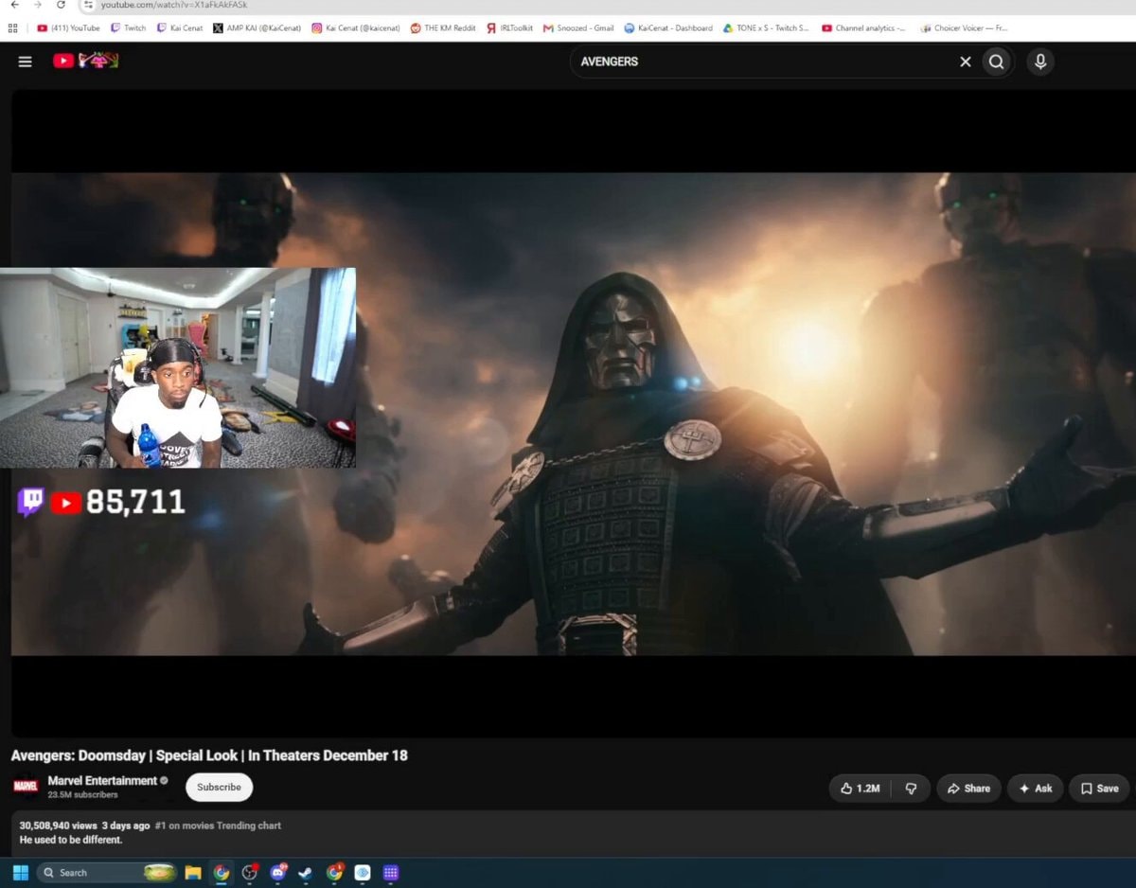Click the Avengers: Doomsday video player
1136x888 pixels.
[573, 414]
